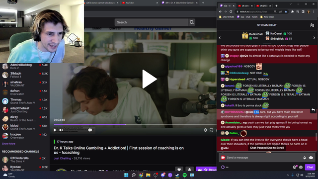The height and width of the screenshot is (179, 318).
Task: Click reply arrow on BOYREMOVAL message
Action: [x=313, y=110]
